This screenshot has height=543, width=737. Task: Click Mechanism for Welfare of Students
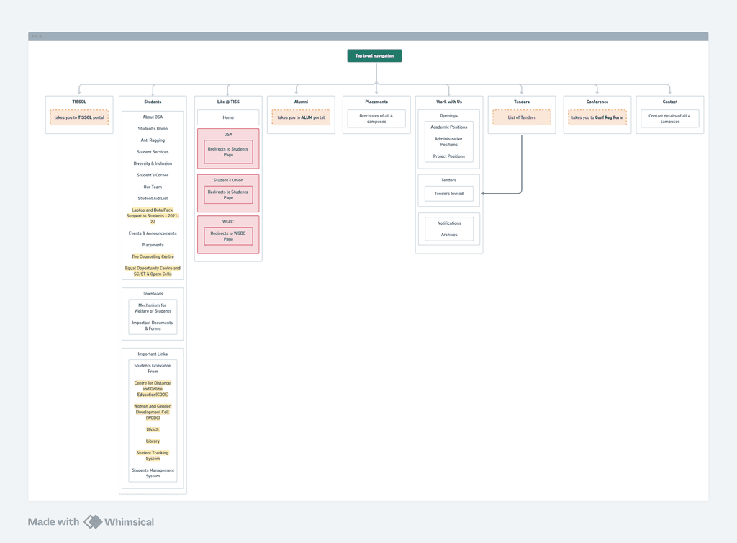153,308
